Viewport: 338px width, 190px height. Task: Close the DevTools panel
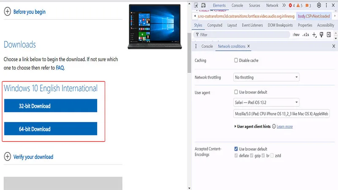(x=333, y=5)
